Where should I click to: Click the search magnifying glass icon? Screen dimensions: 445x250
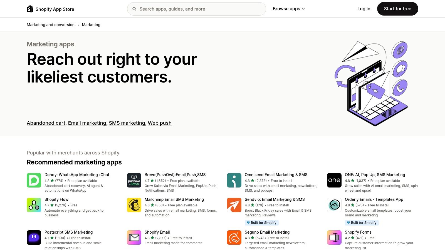pos(134,9)
